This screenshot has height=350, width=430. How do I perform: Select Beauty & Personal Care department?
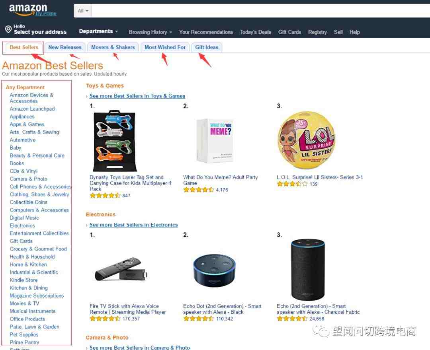[37, 156]
